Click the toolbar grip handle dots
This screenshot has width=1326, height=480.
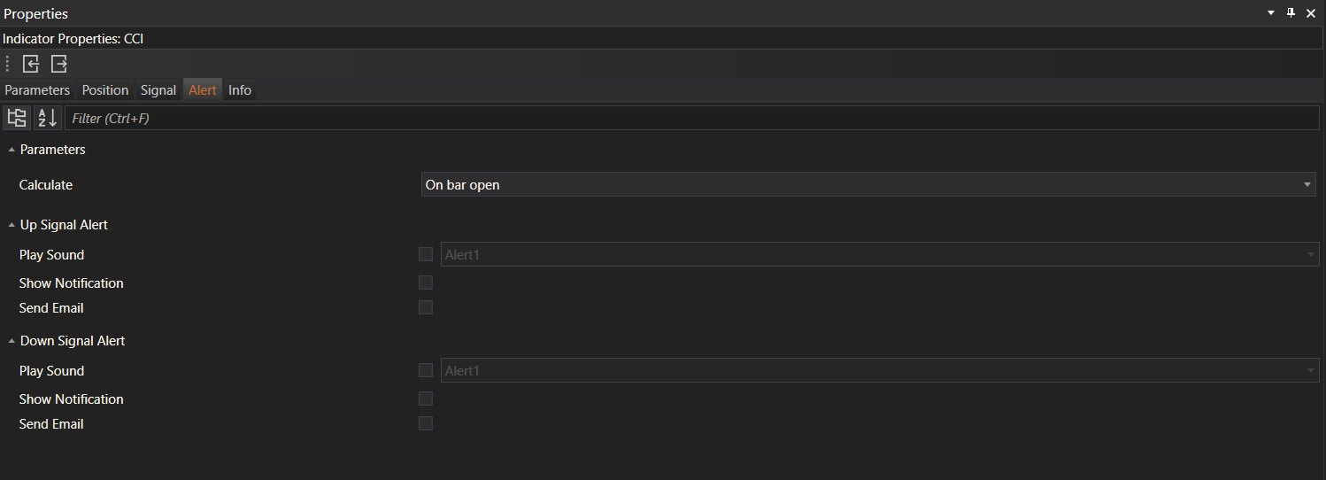8,64
